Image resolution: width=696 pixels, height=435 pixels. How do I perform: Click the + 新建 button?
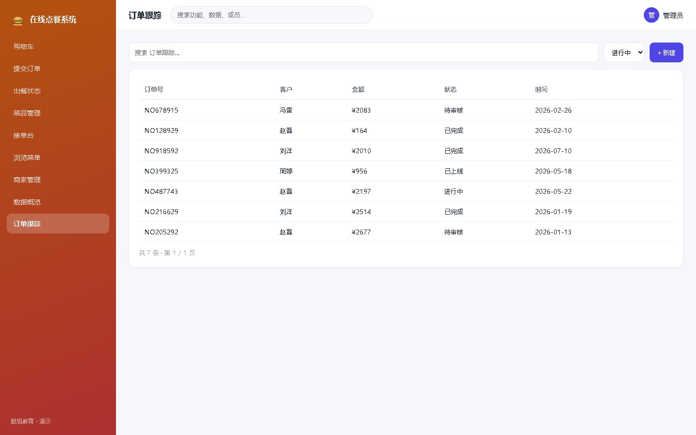pos(666,53)
